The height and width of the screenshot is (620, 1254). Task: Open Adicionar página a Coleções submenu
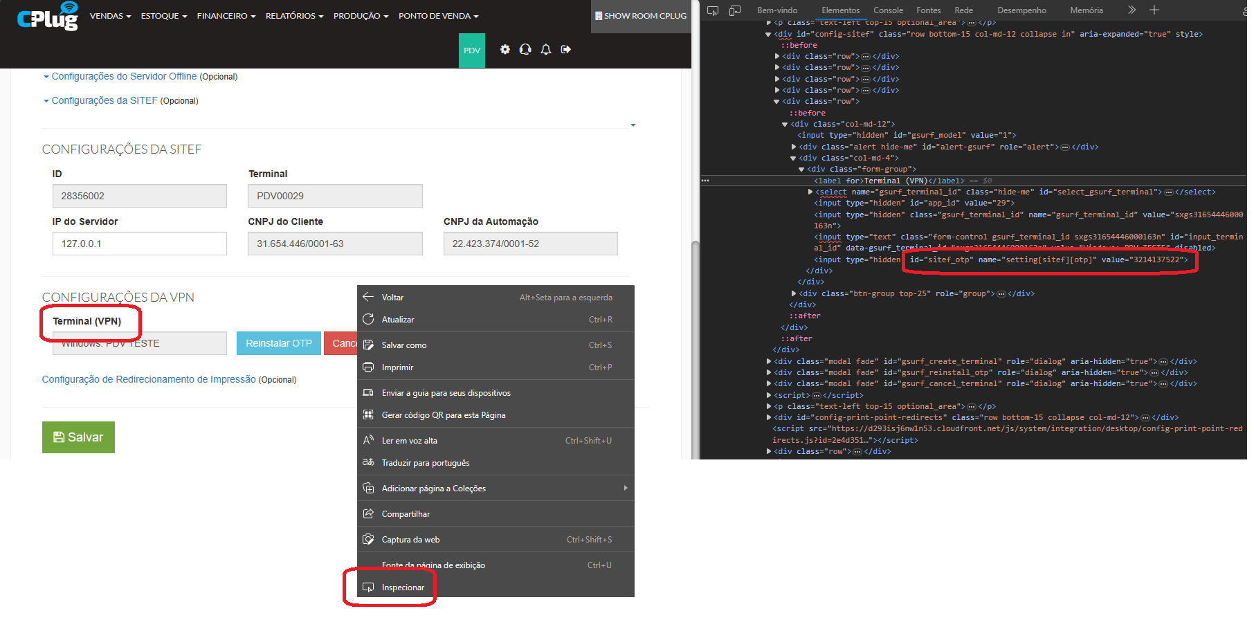pyautogui.click(x=496, y=488)
